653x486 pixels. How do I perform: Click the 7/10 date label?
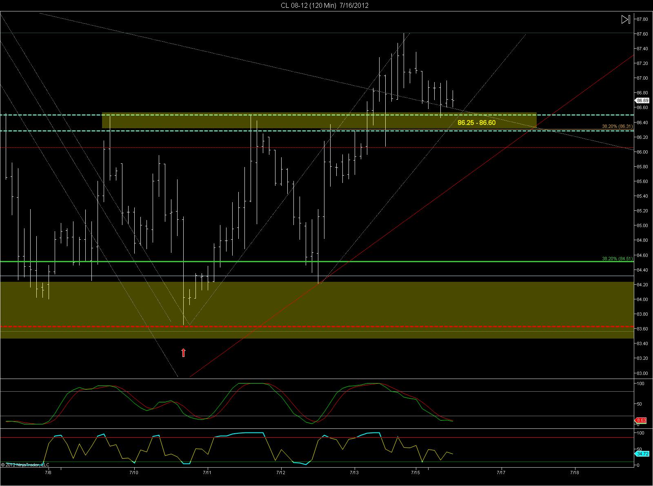click(x=134, y=472)
